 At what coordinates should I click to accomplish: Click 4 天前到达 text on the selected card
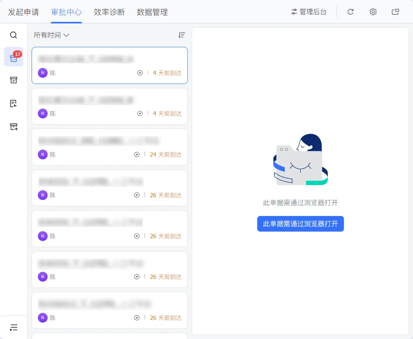pyautogui.click(x=167, y=73)
